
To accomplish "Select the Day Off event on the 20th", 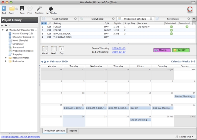I will pos(140,108).
